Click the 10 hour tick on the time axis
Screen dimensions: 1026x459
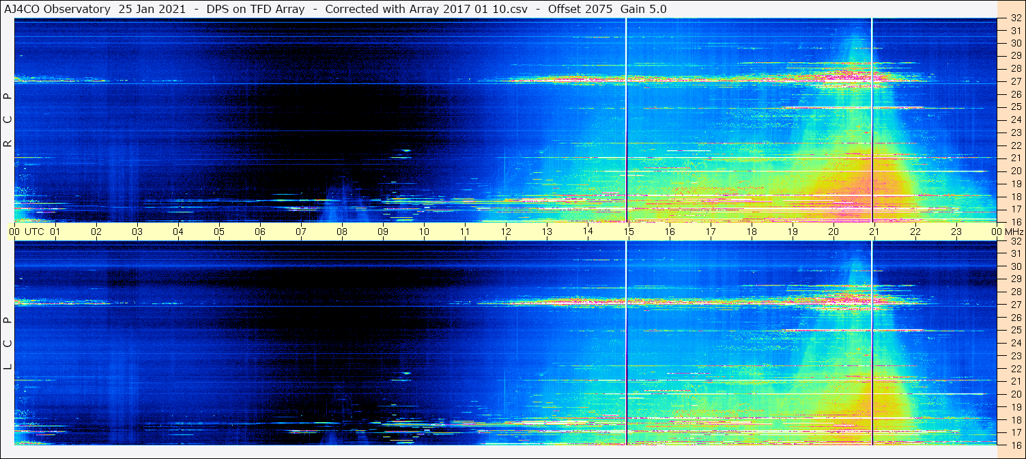(x=424, y=232)
